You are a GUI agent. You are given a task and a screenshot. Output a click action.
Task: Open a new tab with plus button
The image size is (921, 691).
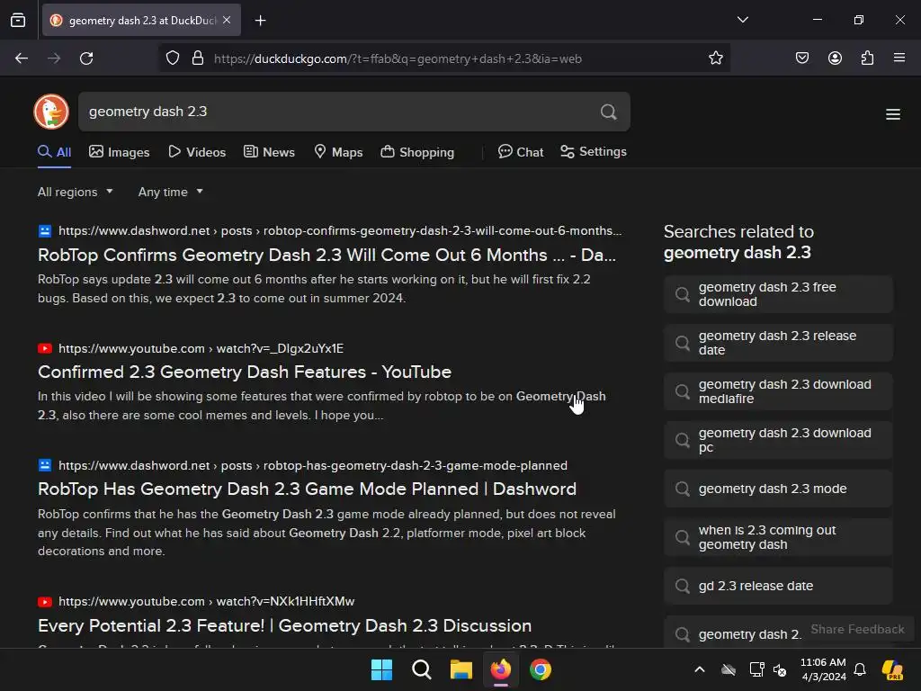[260, 21]
